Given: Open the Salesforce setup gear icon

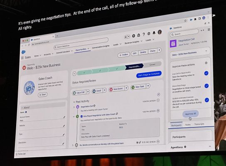Looking at the screenshot, I should pos(149,34).
